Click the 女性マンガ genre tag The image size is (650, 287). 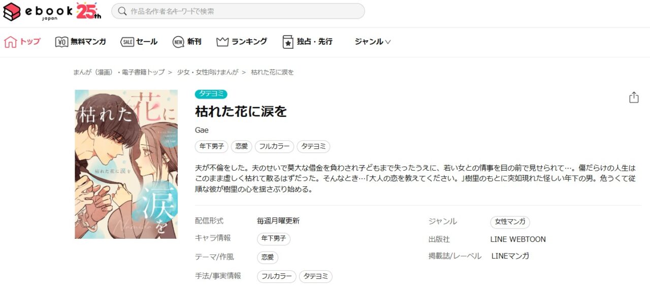510,222
